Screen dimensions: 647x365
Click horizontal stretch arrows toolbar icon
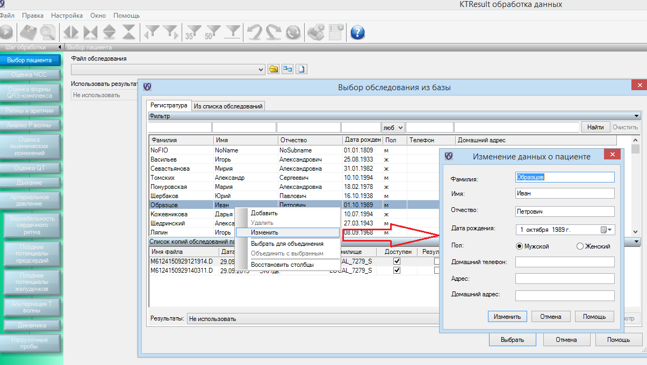71,32
